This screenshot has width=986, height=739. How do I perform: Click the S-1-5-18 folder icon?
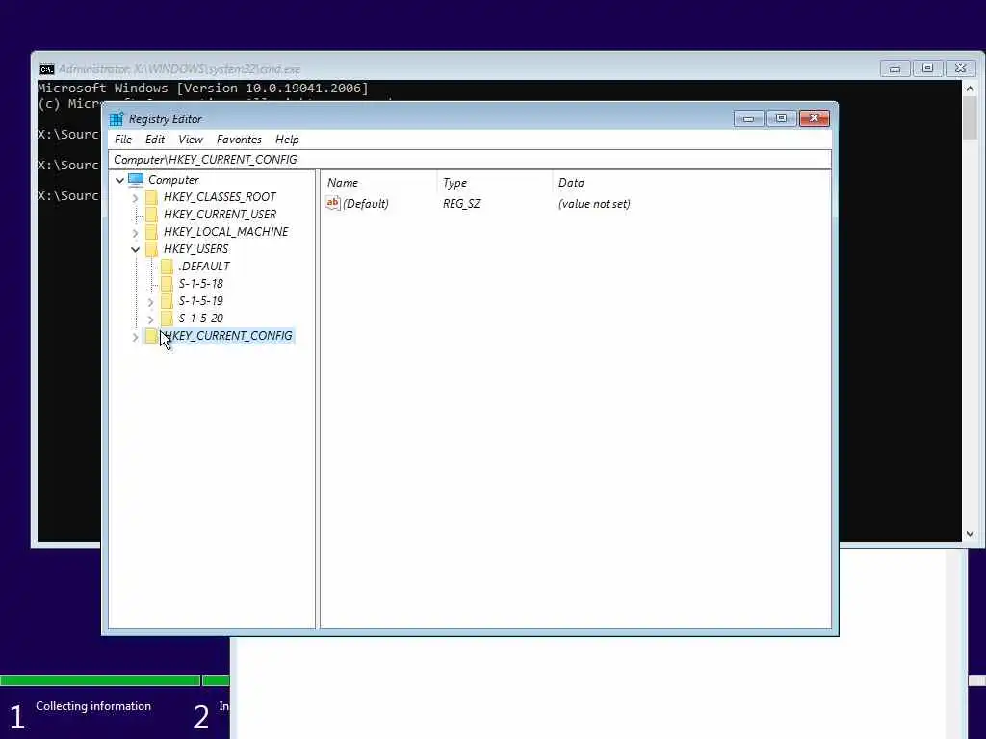coord(167,284)
